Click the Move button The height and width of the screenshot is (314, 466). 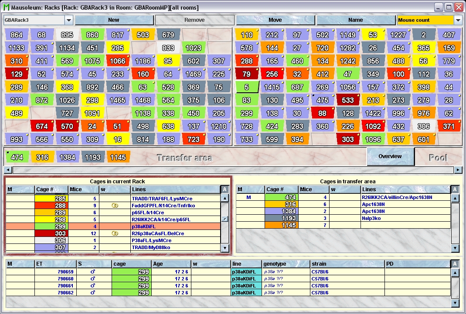[275, 20]
